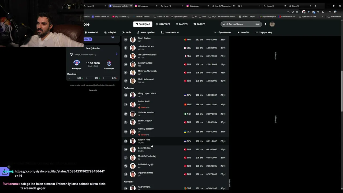Open the DOWNLOADERS bookmark folder
Screen dimensions: 343x193
[161, 17]
